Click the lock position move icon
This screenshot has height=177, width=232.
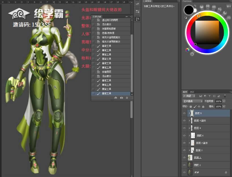pyautogui.click(x=199, y=107)
